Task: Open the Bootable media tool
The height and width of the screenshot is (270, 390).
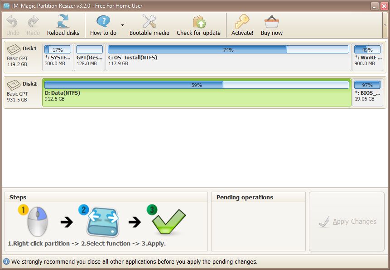Action: pos(149,21)
